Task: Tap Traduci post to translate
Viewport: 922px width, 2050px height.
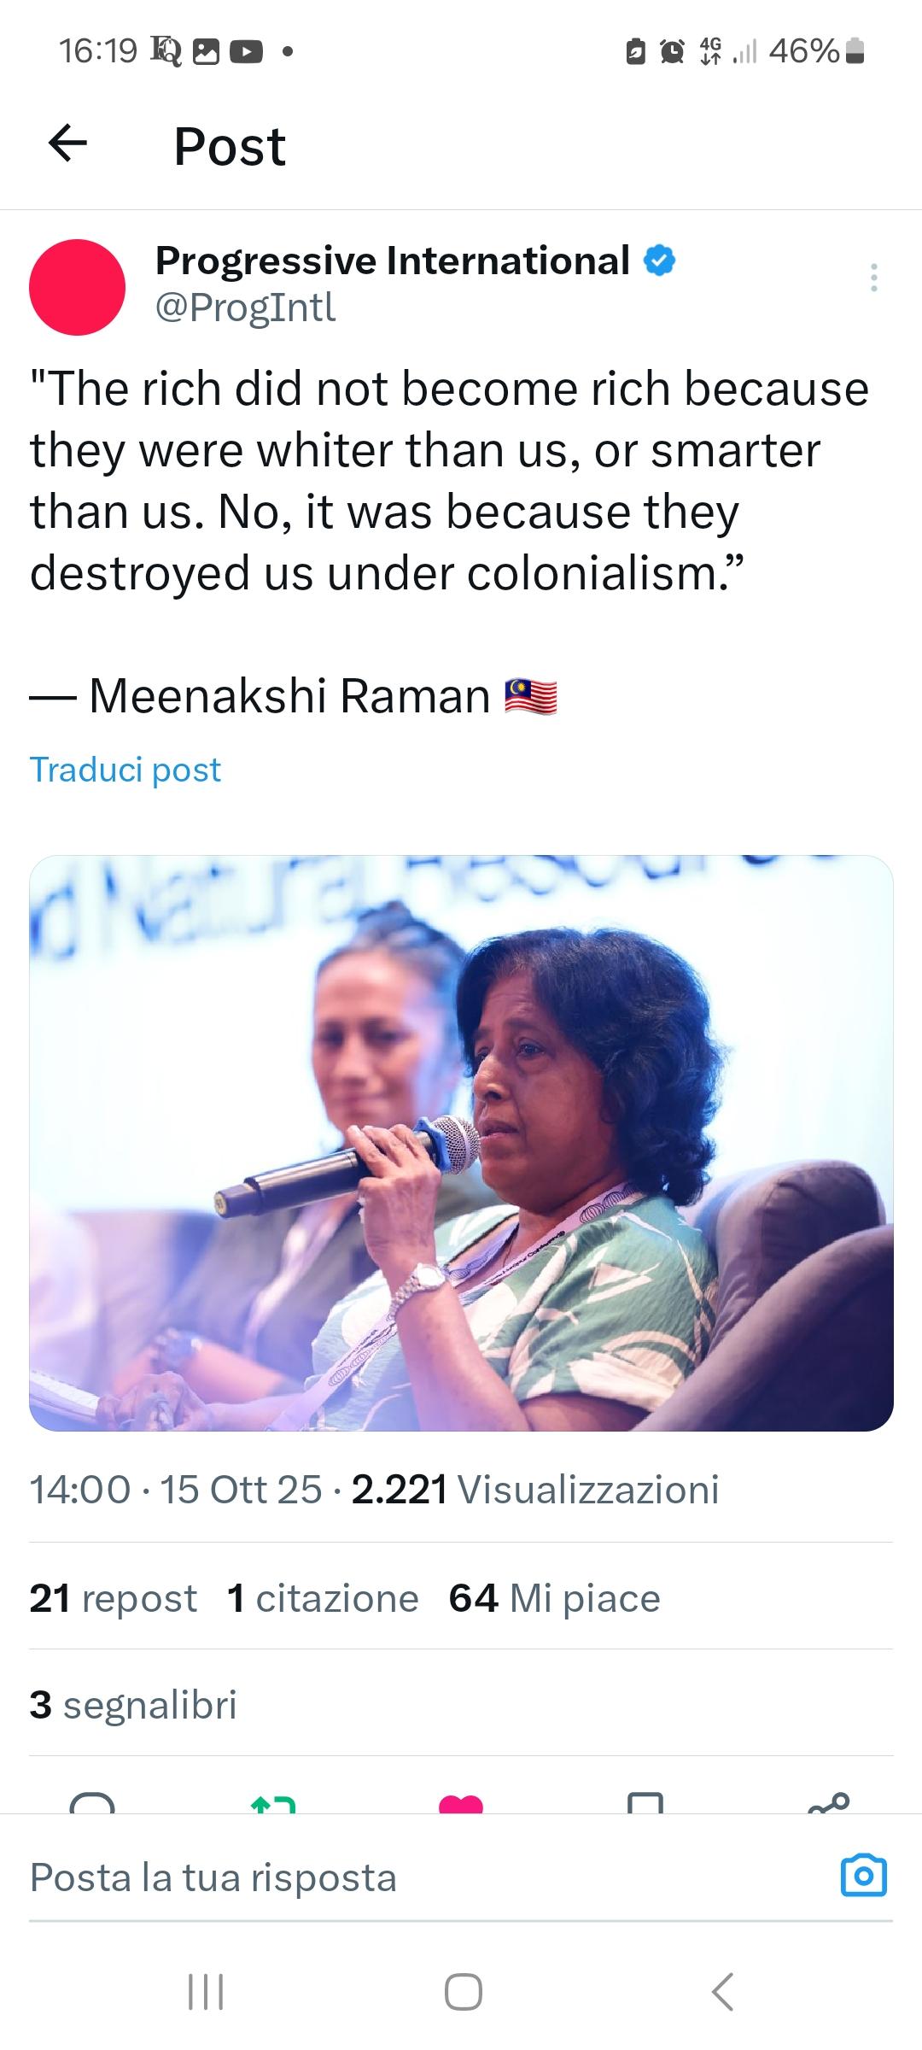Action: point(125,770)
